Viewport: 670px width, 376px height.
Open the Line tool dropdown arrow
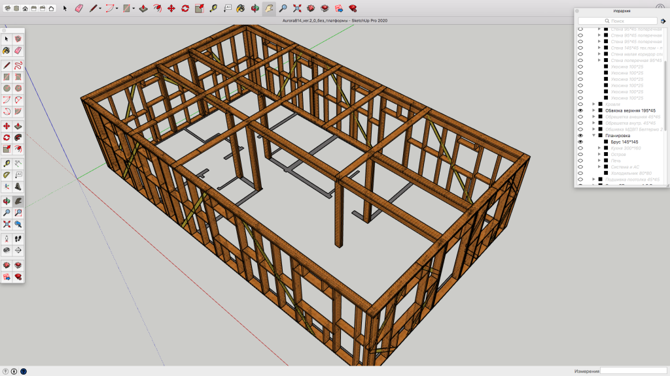pos(100,9)
